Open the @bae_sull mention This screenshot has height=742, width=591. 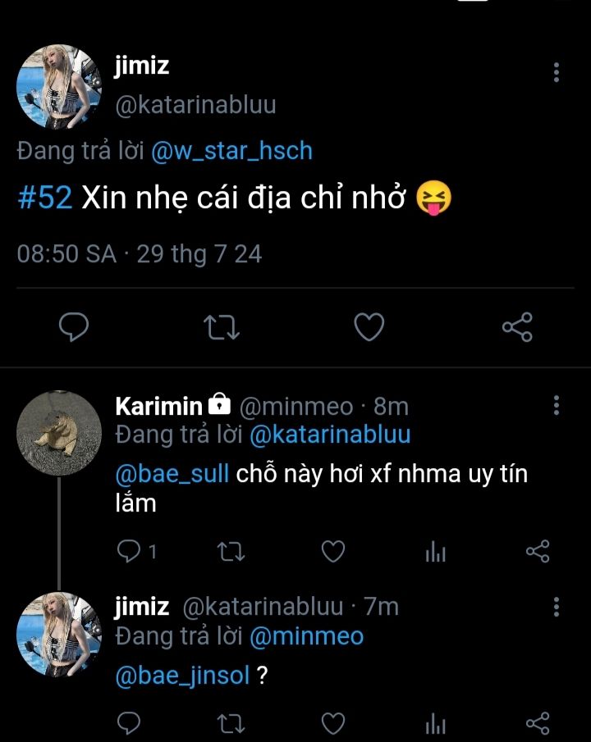[172, 474]
